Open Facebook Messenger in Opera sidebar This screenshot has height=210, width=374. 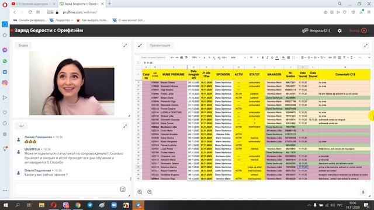click(x=5, y=50)
